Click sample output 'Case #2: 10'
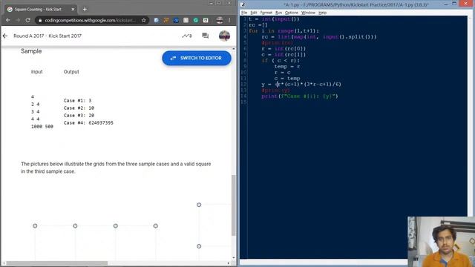Viewport: 475px width, 267px height. click(x=79, y=108)
